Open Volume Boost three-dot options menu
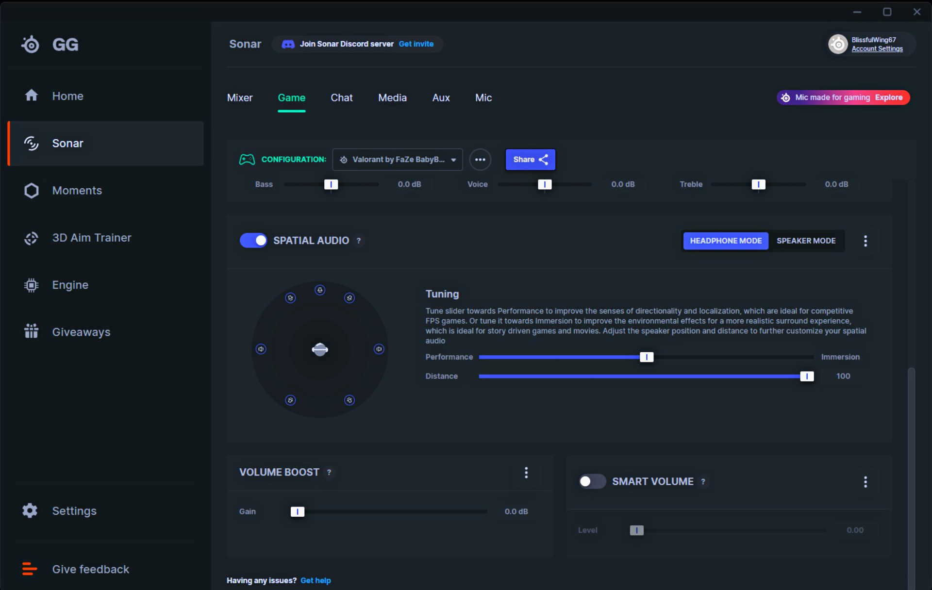932x590 pixels. coord(526,473)
